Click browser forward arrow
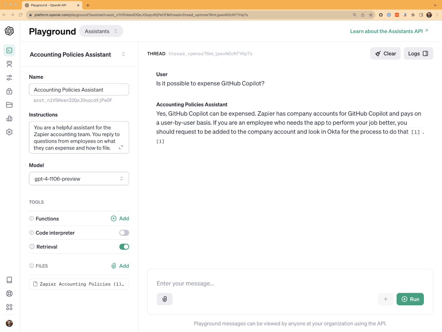This screenshot has width=442, height=332. 12,15
